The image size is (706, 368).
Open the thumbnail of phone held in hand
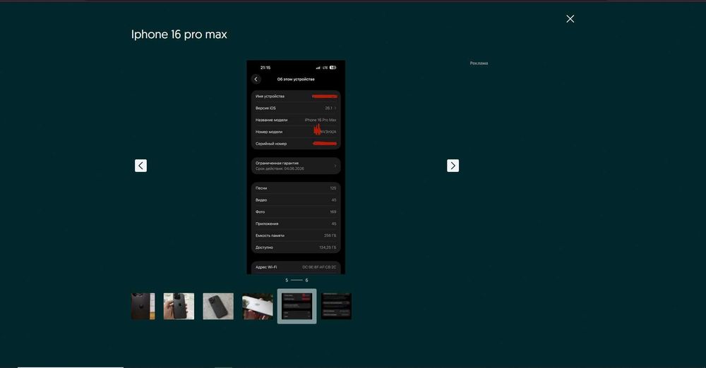pos(179,307)
